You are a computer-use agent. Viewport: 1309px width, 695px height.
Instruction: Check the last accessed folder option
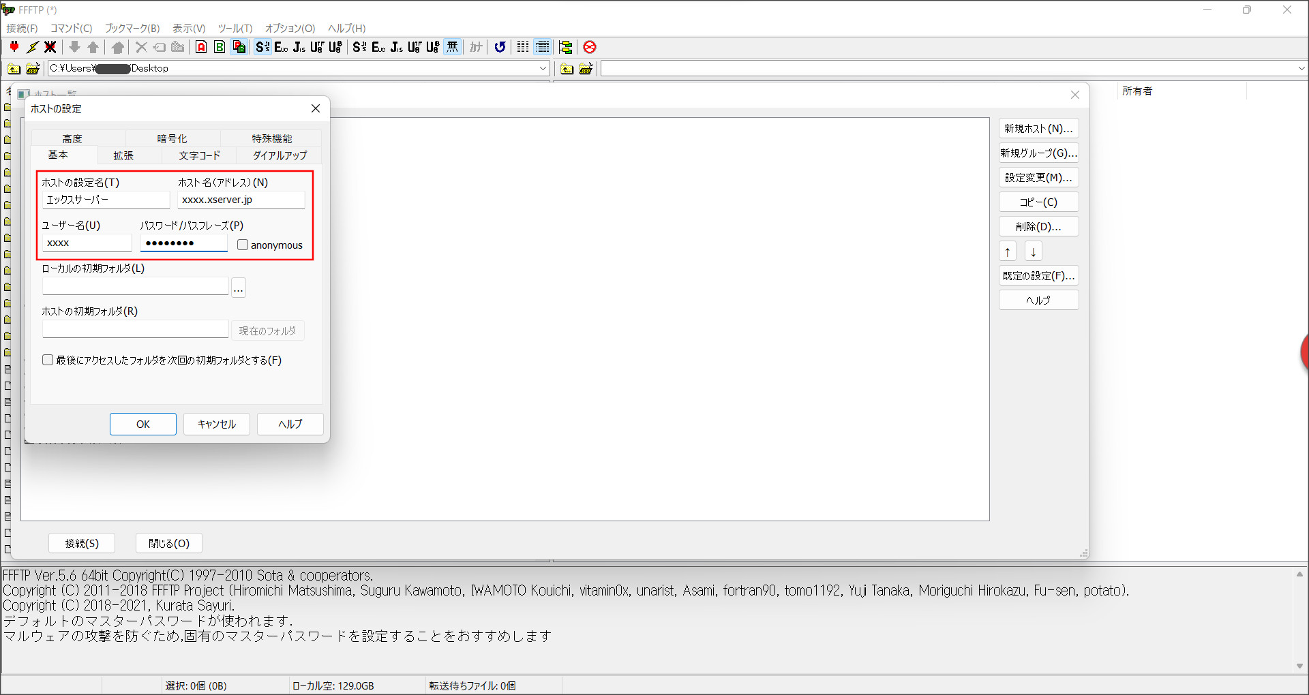(x=48, y=360)
